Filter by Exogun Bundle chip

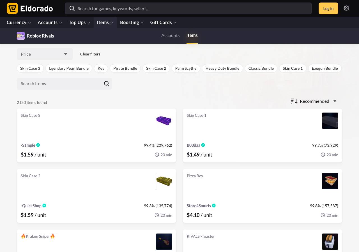pyautogui.click(x=325, y=68)
